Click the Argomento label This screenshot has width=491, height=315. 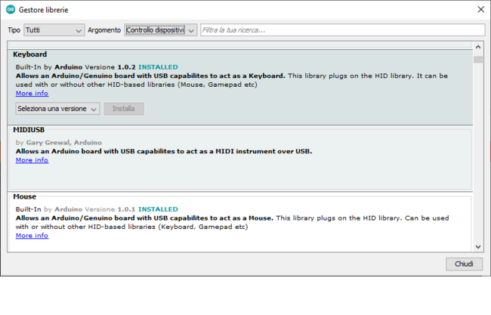(x=104, y=30)
